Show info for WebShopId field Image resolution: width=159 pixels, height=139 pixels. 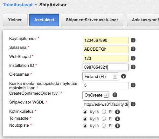(133, 58)
